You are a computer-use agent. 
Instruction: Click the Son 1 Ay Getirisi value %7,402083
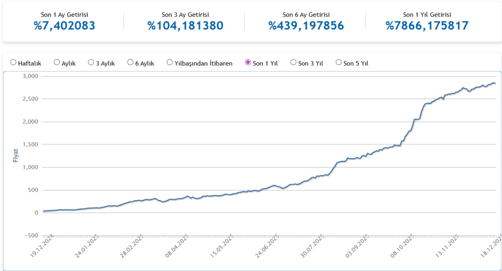pyautogui.click(x=64, y=26)
